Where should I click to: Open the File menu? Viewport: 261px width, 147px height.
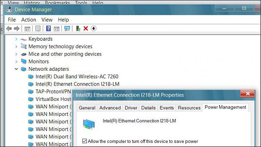12,20
